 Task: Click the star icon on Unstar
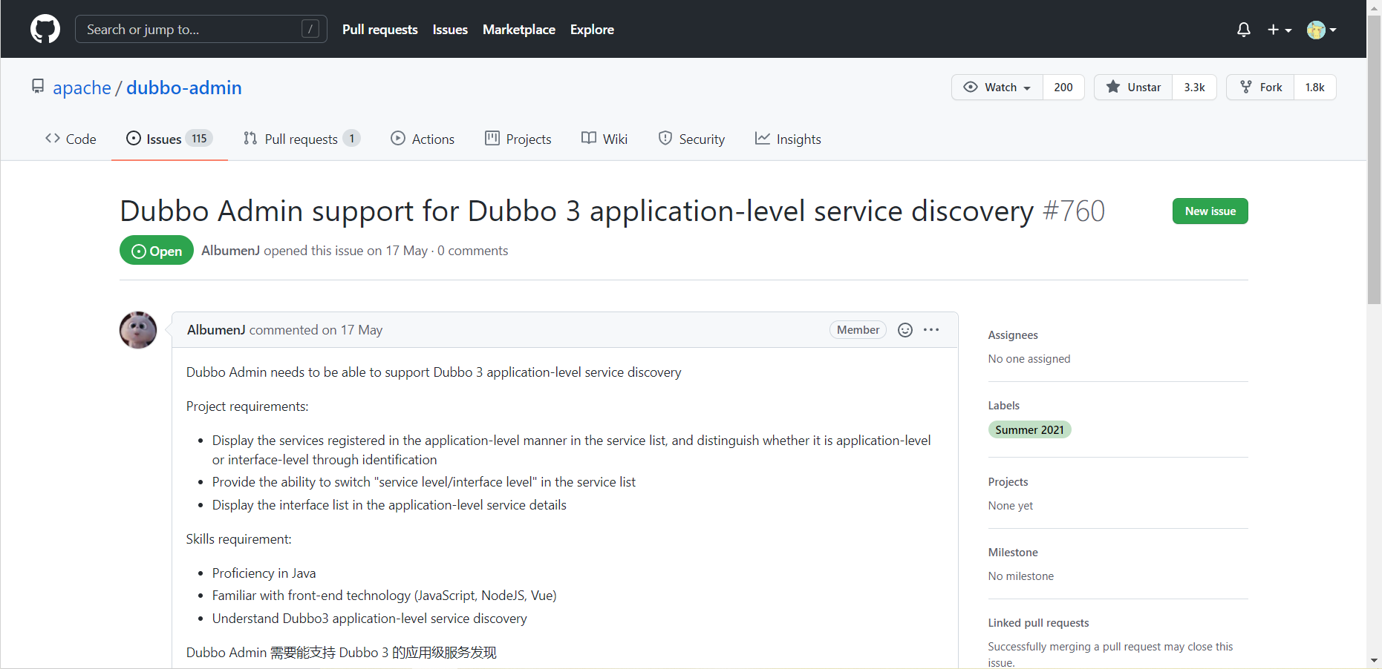coord(1113,87)
